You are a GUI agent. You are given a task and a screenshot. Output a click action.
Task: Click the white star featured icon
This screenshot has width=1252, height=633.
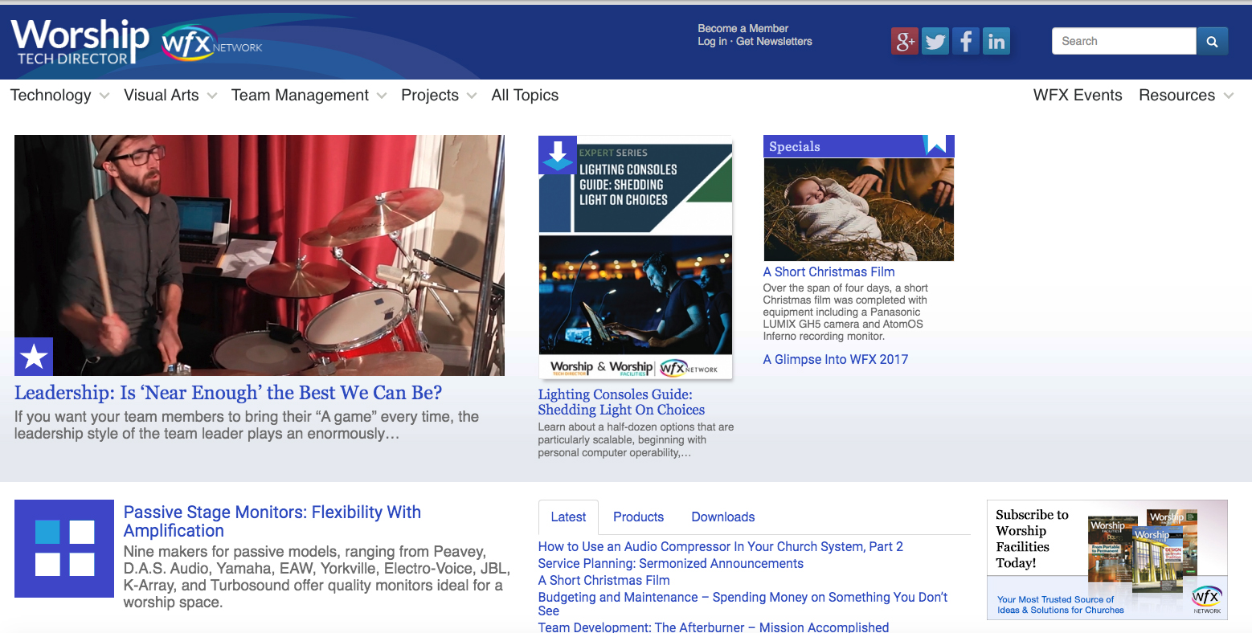point(34,357)
